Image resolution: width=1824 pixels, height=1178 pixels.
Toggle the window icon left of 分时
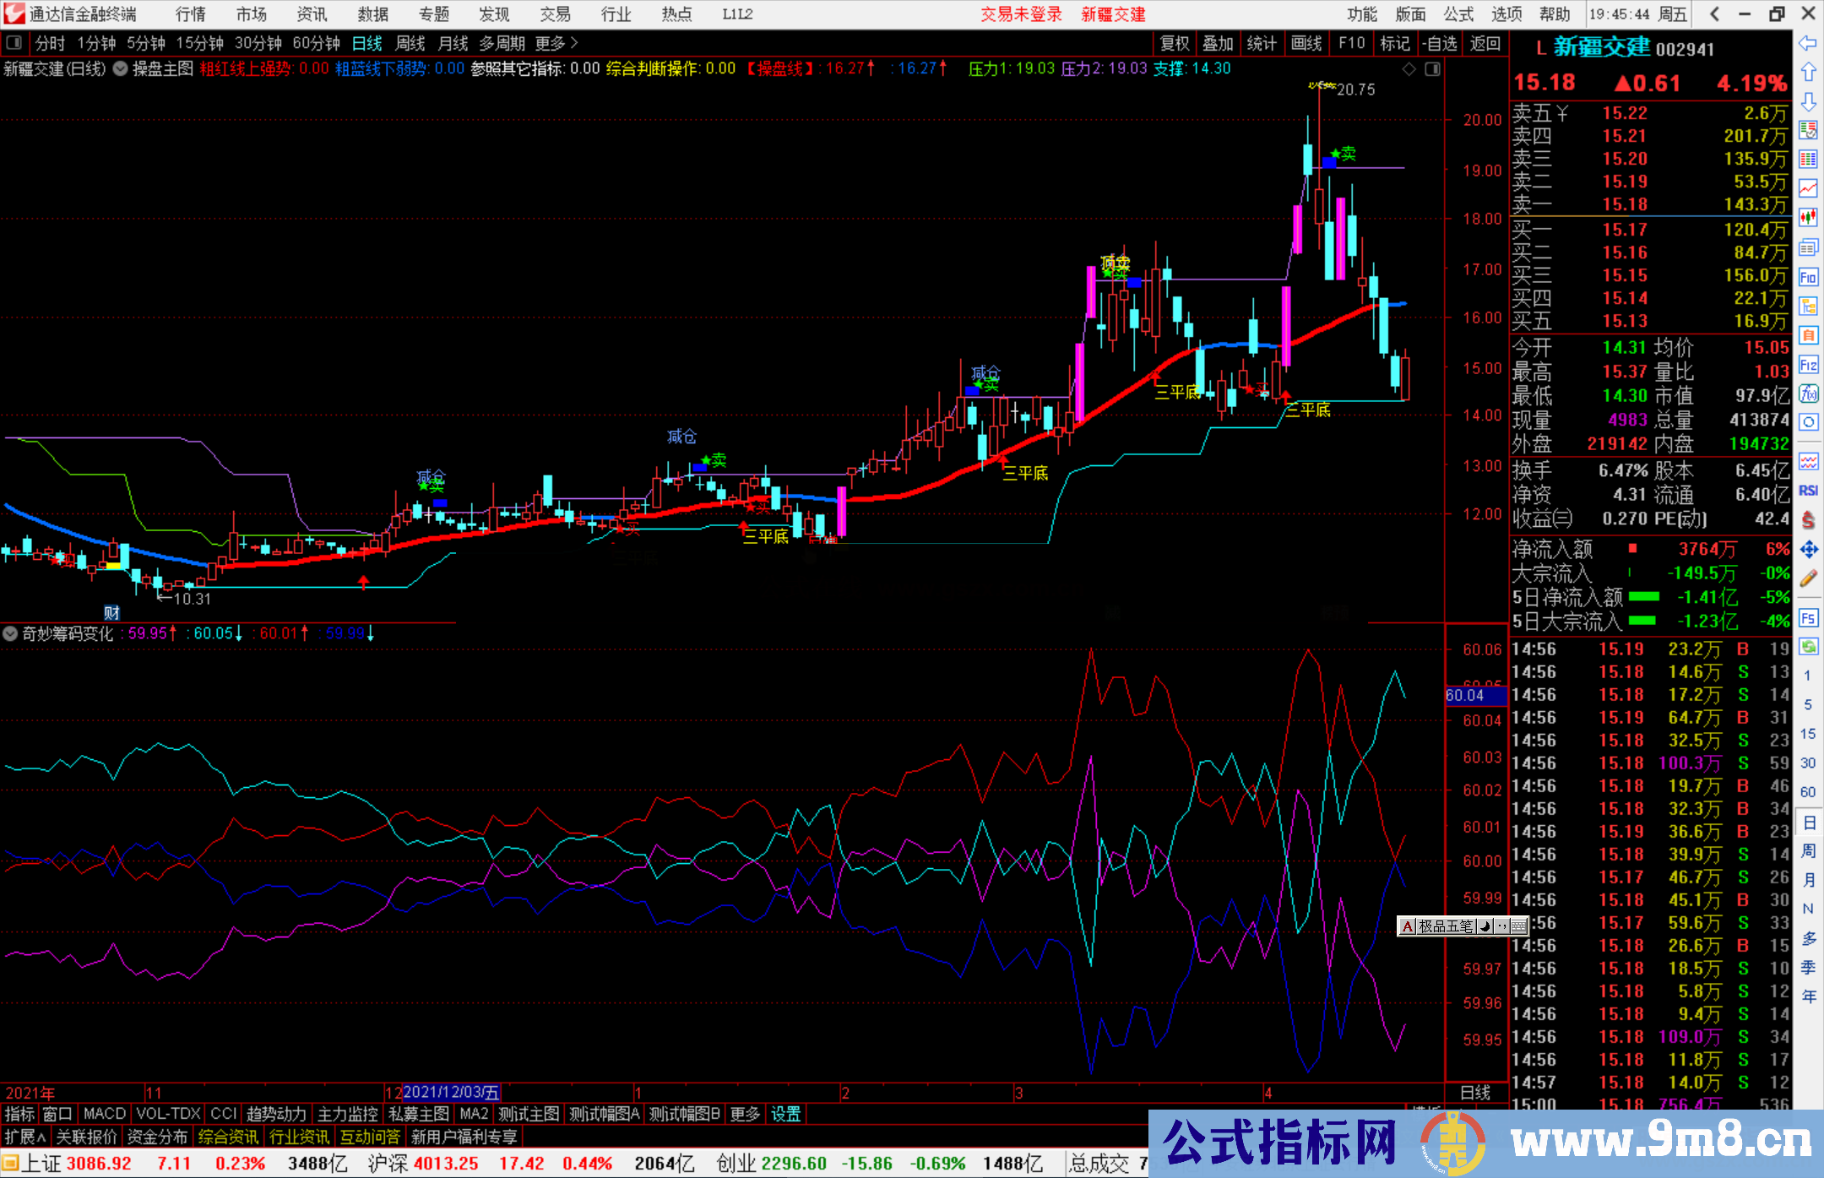point(14,43)
